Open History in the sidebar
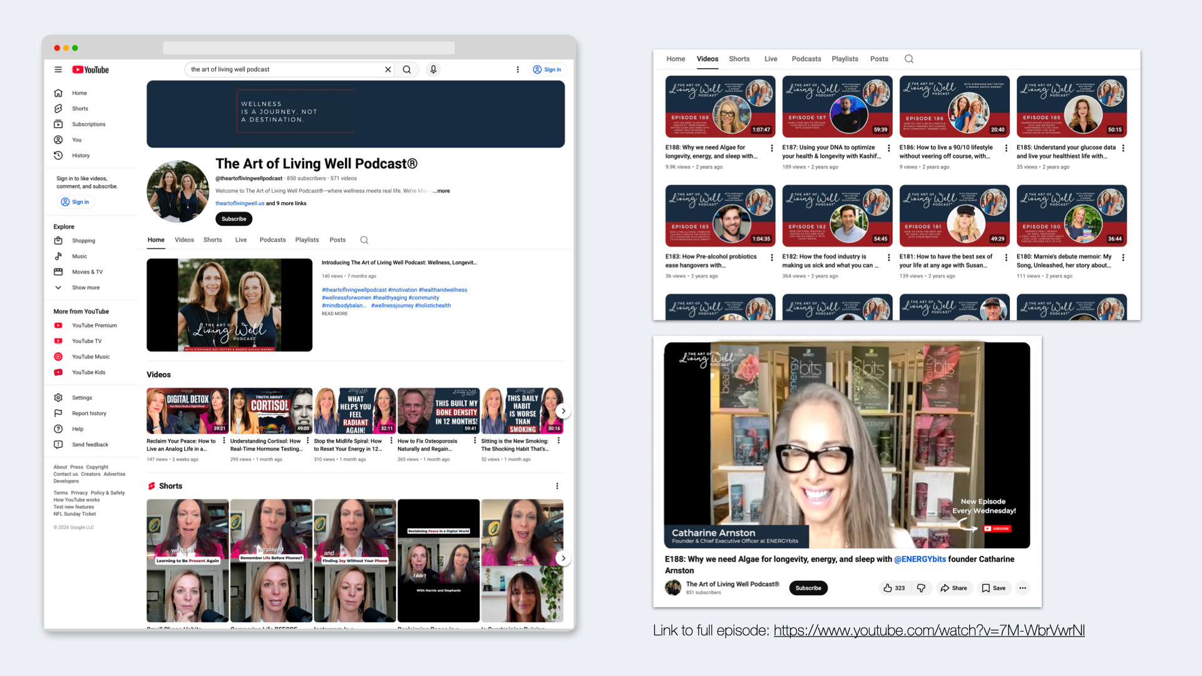The image size is (1202, 676). [80, 156]
